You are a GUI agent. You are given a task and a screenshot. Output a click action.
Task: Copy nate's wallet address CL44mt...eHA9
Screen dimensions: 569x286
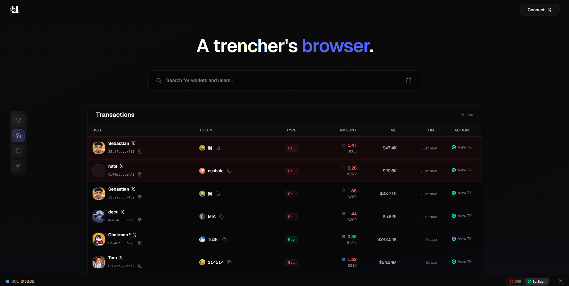[140, 174]
